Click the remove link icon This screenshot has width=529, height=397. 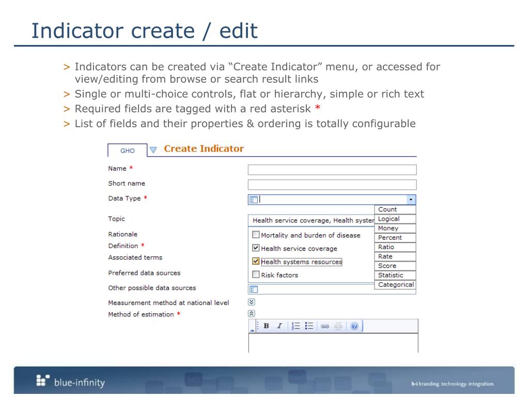[338, 326]
